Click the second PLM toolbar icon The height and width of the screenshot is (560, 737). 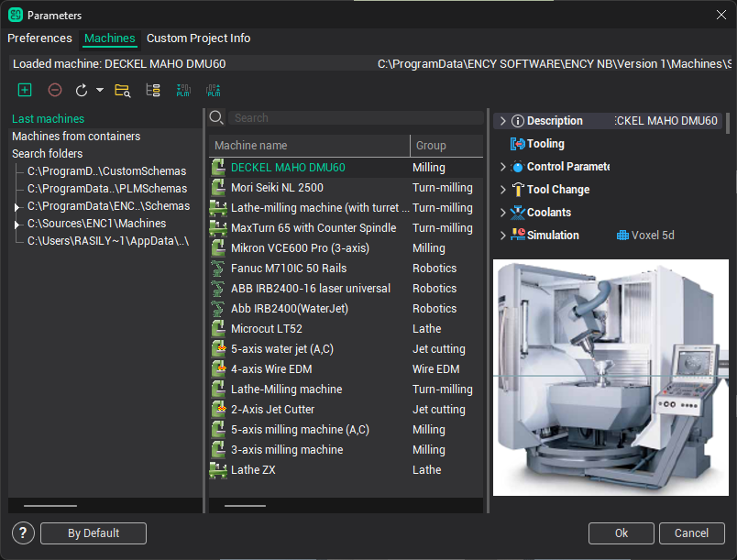click(213, 90)
